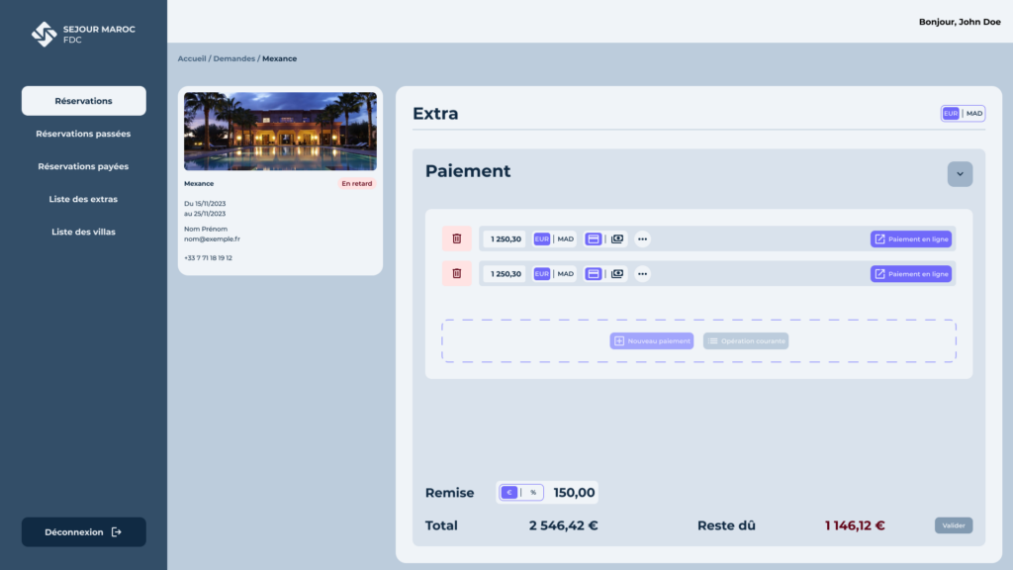Open more options on the second payment row

click(641, 273)
